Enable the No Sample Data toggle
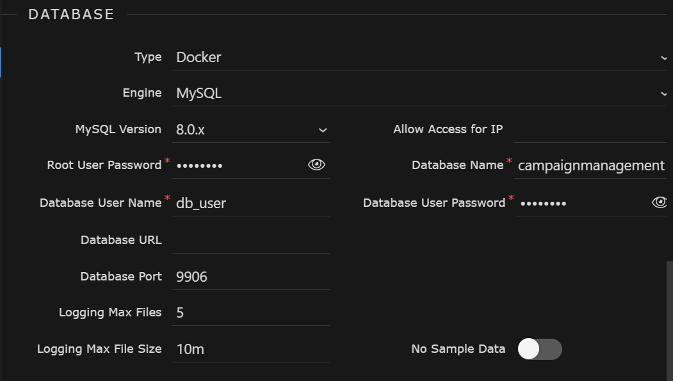 (x=540, y=349)
